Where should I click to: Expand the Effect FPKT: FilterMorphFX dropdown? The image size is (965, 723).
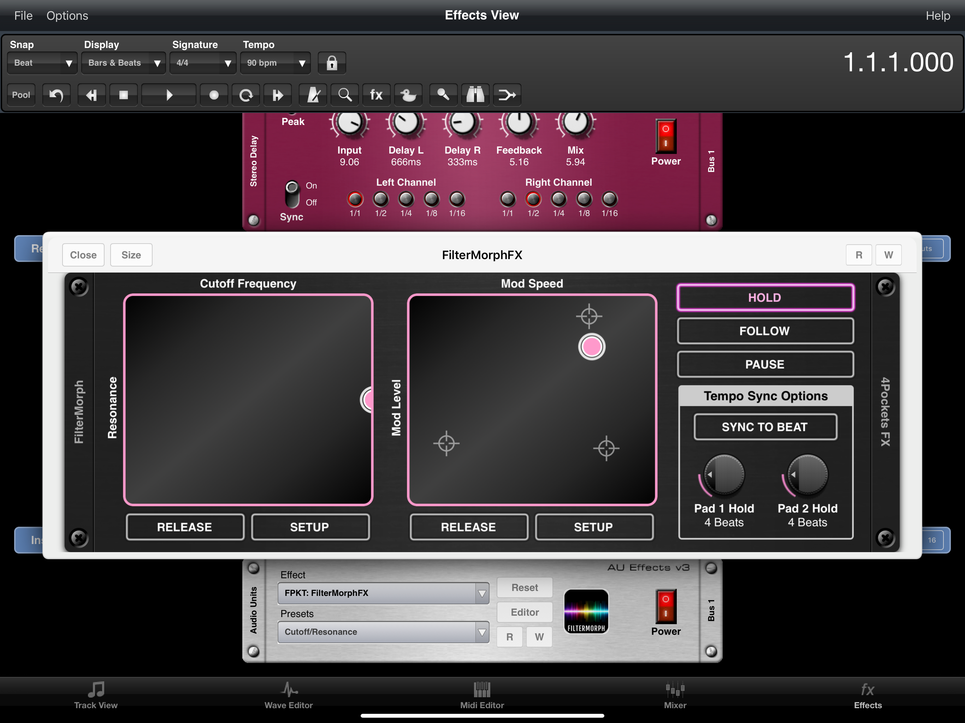pos(383,593)
